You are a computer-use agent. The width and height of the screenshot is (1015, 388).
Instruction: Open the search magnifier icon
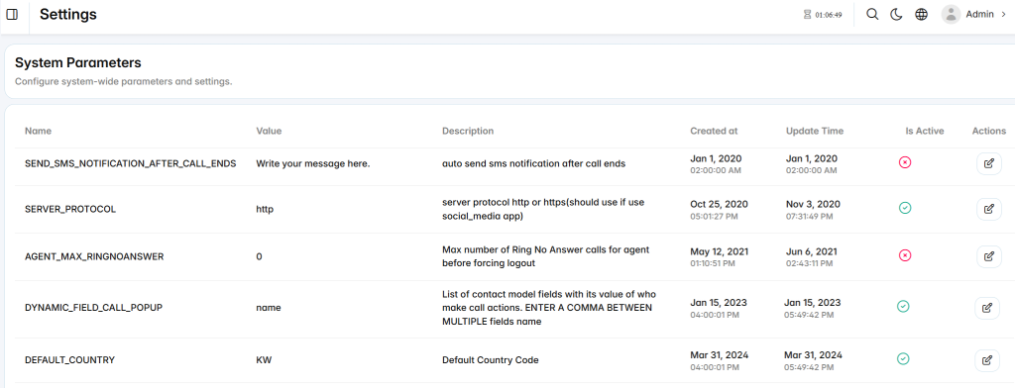pos(872,14)
